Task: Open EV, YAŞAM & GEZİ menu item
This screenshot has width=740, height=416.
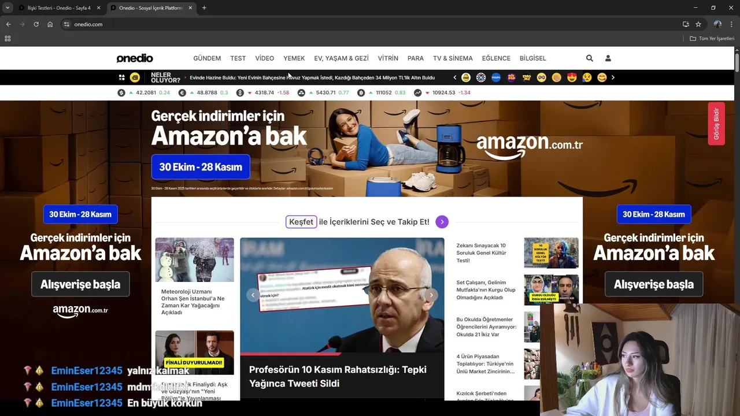Action: 341,58
